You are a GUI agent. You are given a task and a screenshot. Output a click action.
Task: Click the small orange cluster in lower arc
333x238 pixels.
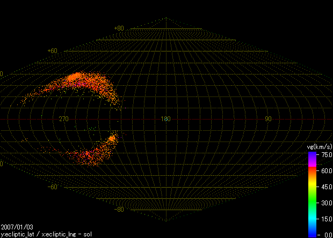pyautogui.click(x=112, y=138)
